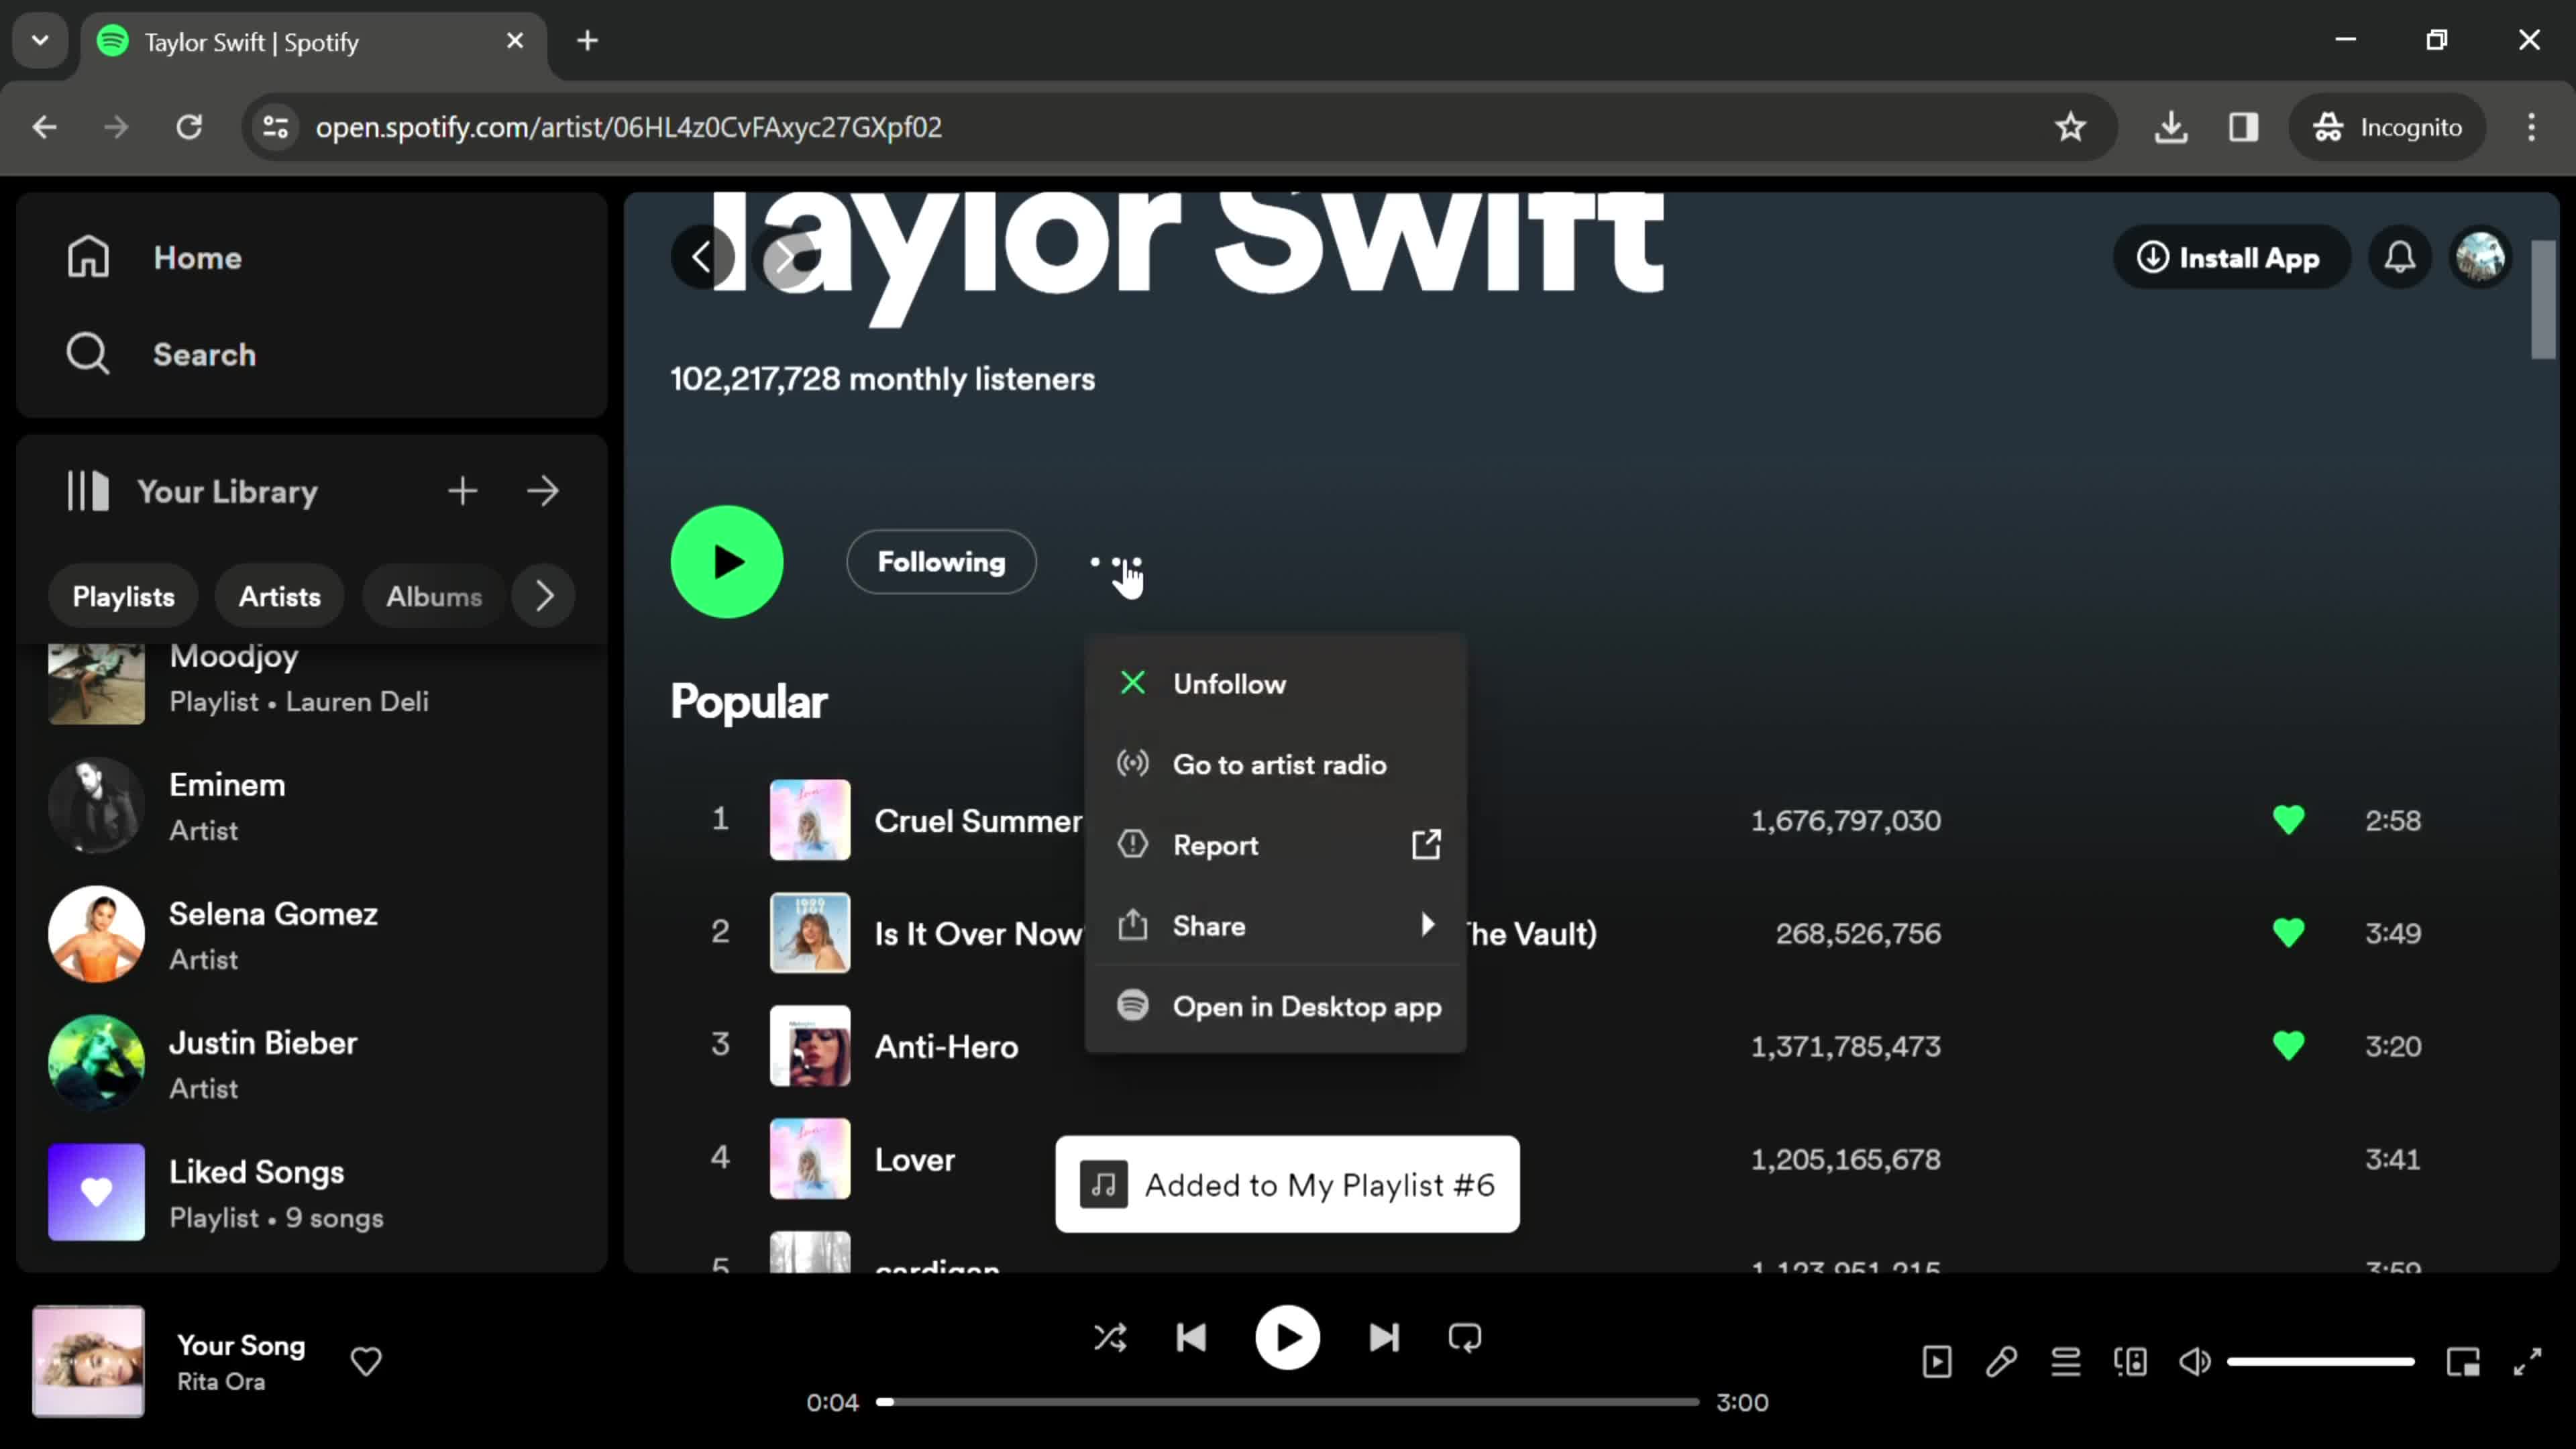
Task: Unlike Is It Over Now heart
Action: tap(2288, 934)
